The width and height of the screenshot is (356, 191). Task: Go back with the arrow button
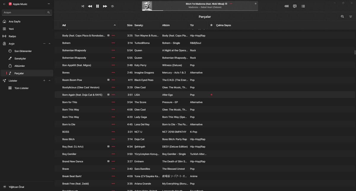4,4
